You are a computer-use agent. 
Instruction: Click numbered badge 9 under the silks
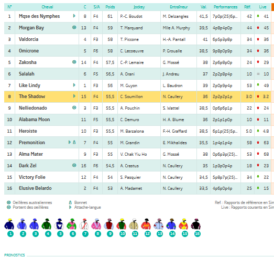pos(110,234)
